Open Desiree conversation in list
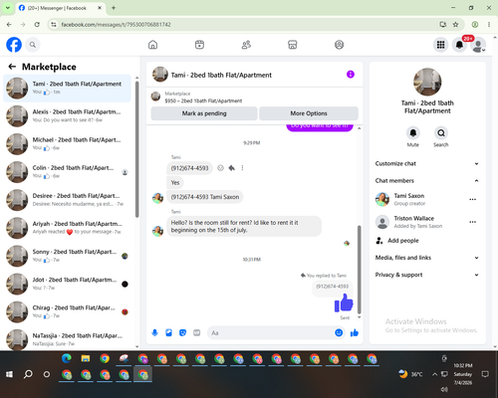This screenshot has height=398, width=498. pyautogui.click(x=67, y=200)
